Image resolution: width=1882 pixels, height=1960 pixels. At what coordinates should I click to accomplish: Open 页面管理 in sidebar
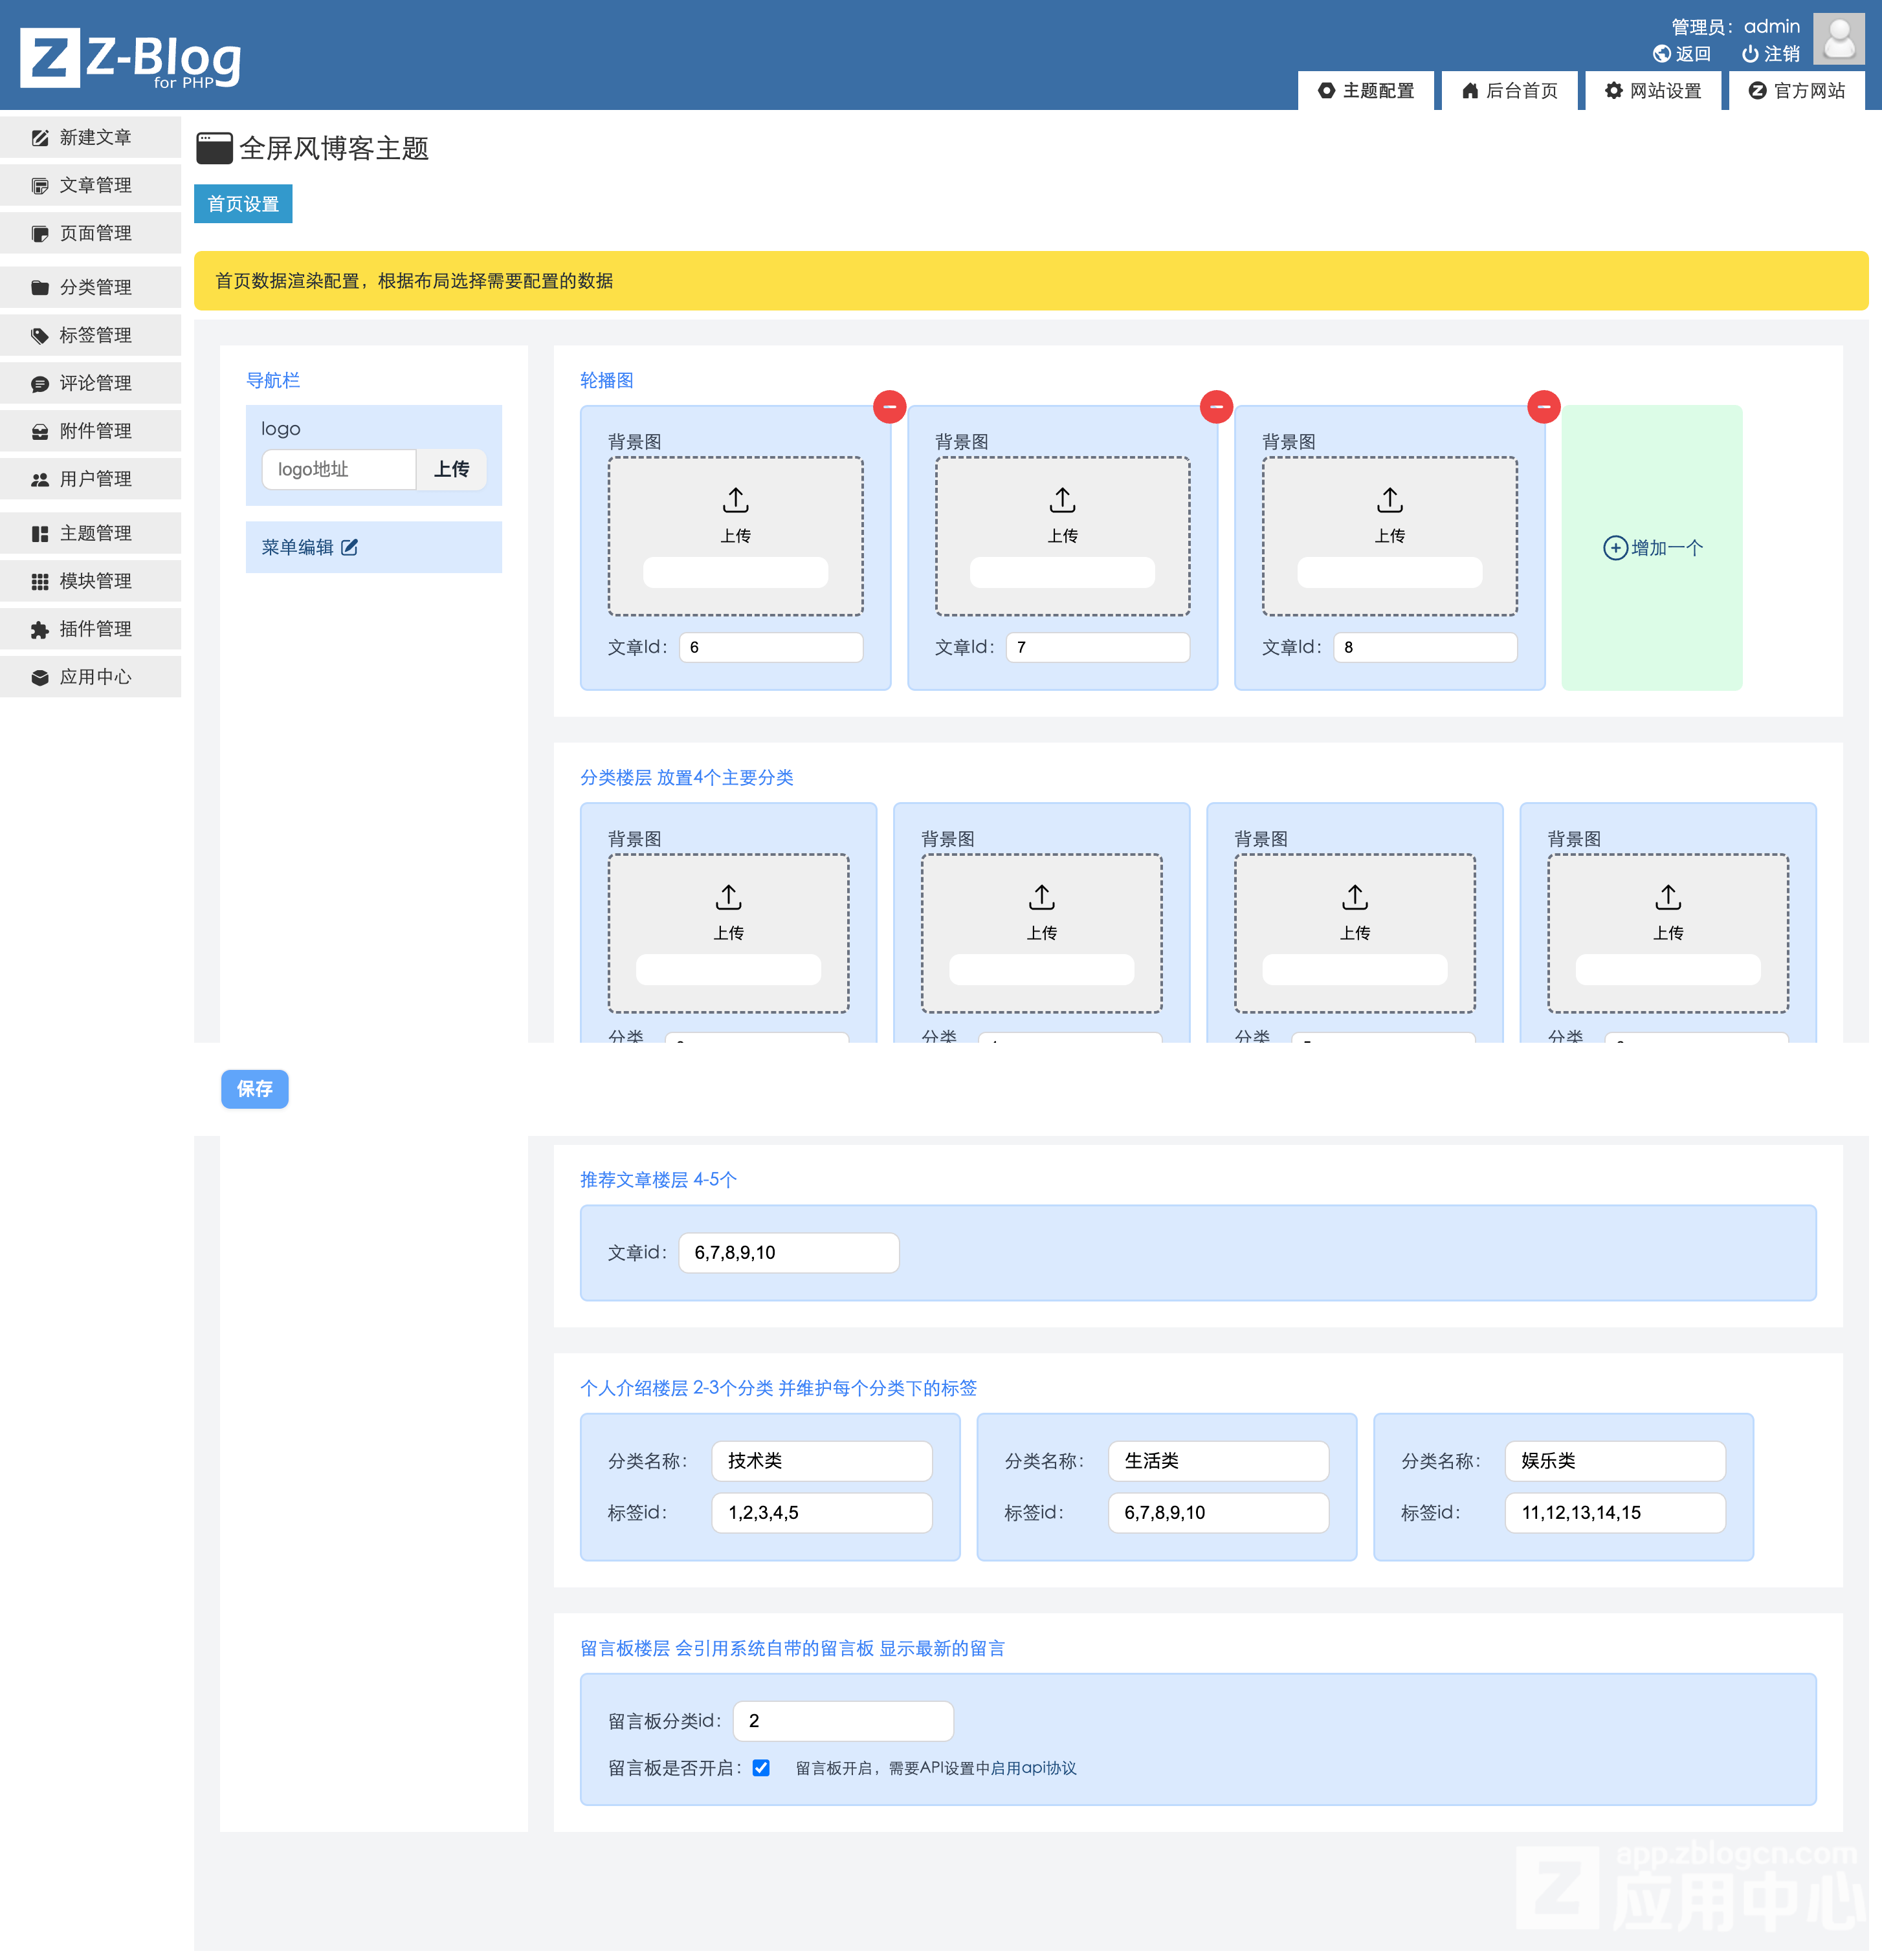coord(90,234)
